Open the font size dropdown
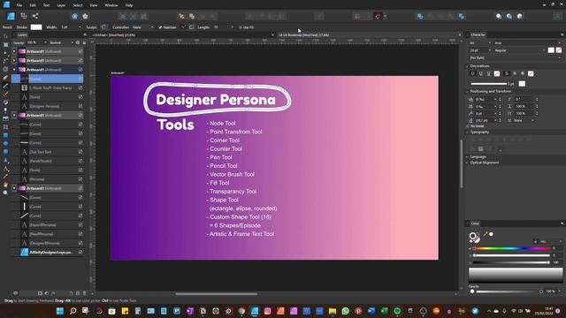566x318 pixels. click(480, 50)
